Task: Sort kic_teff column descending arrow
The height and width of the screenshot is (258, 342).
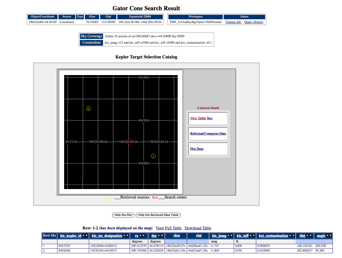Action: tap(253, 236)
